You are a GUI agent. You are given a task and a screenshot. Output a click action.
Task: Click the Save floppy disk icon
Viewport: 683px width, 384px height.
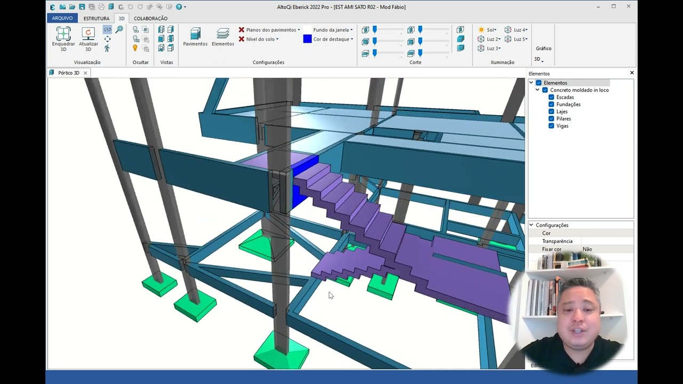pyautogui.click(x=82, y=7)
